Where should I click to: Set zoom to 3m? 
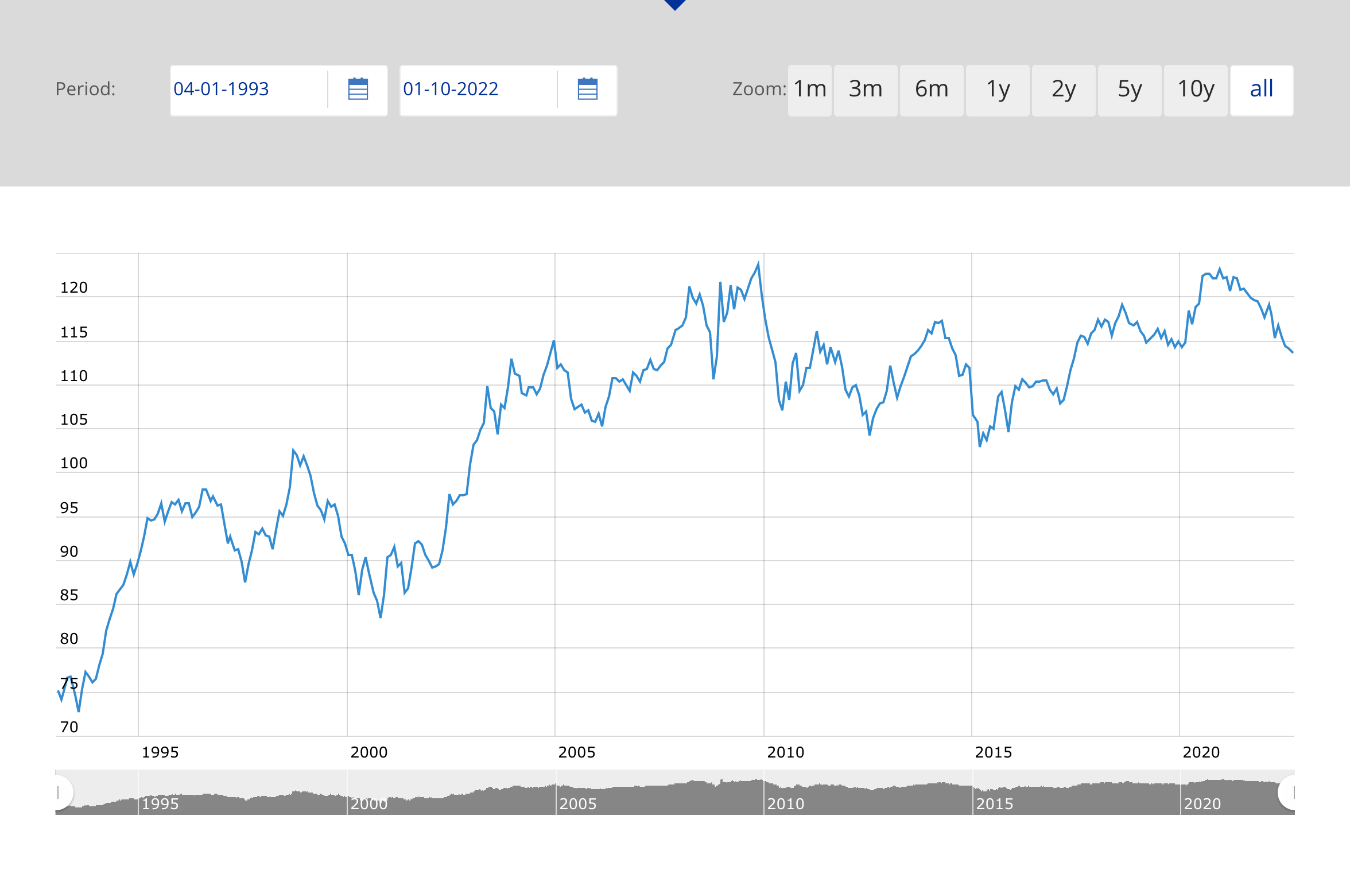[x=865, y=90]
